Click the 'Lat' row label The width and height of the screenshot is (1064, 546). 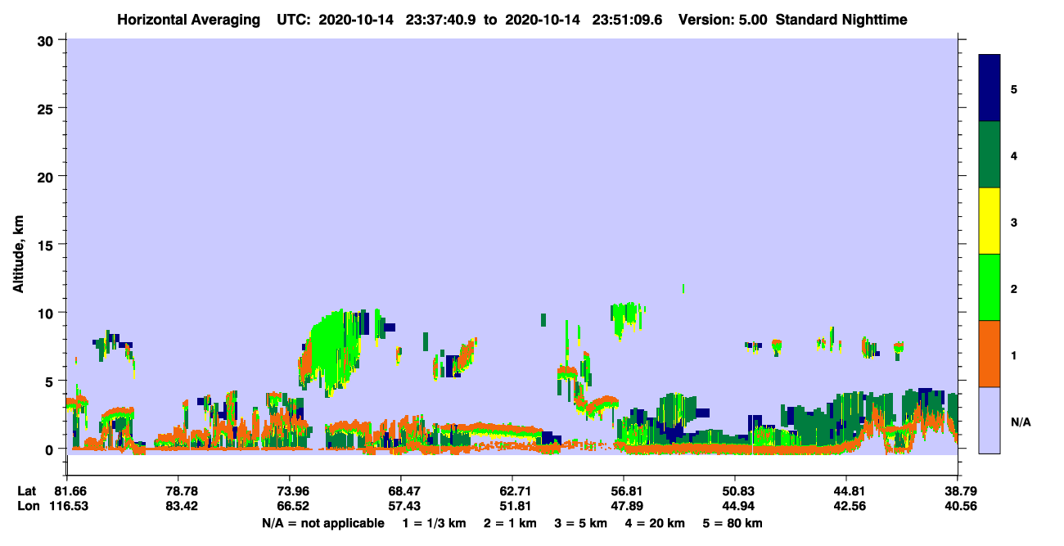click(27, 491)
